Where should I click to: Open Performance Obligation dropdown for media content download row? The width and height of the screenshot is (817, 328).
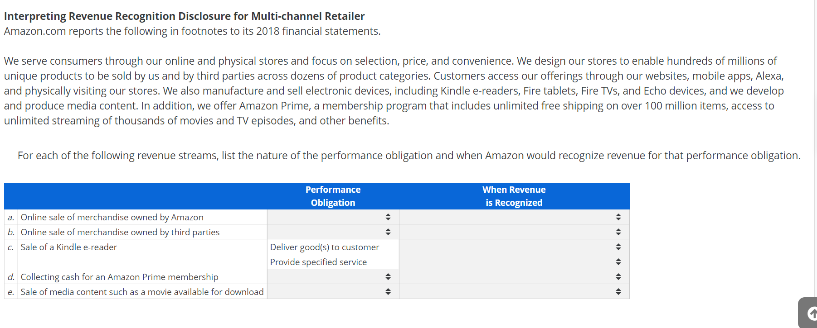tap(388, 291)
